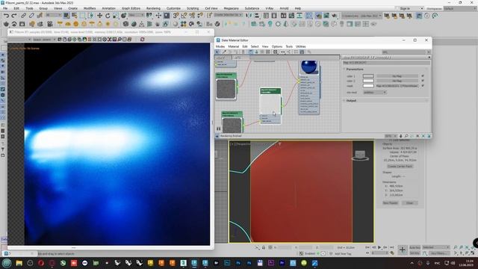This screenshot has width=478, height=269.
Task: Choose the Select and Rotate tool
Action: coord(108,16)
